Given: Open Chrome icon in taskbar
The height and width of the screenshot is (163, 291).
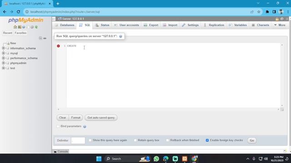Looking at the screenshot, I should (194, 159).
